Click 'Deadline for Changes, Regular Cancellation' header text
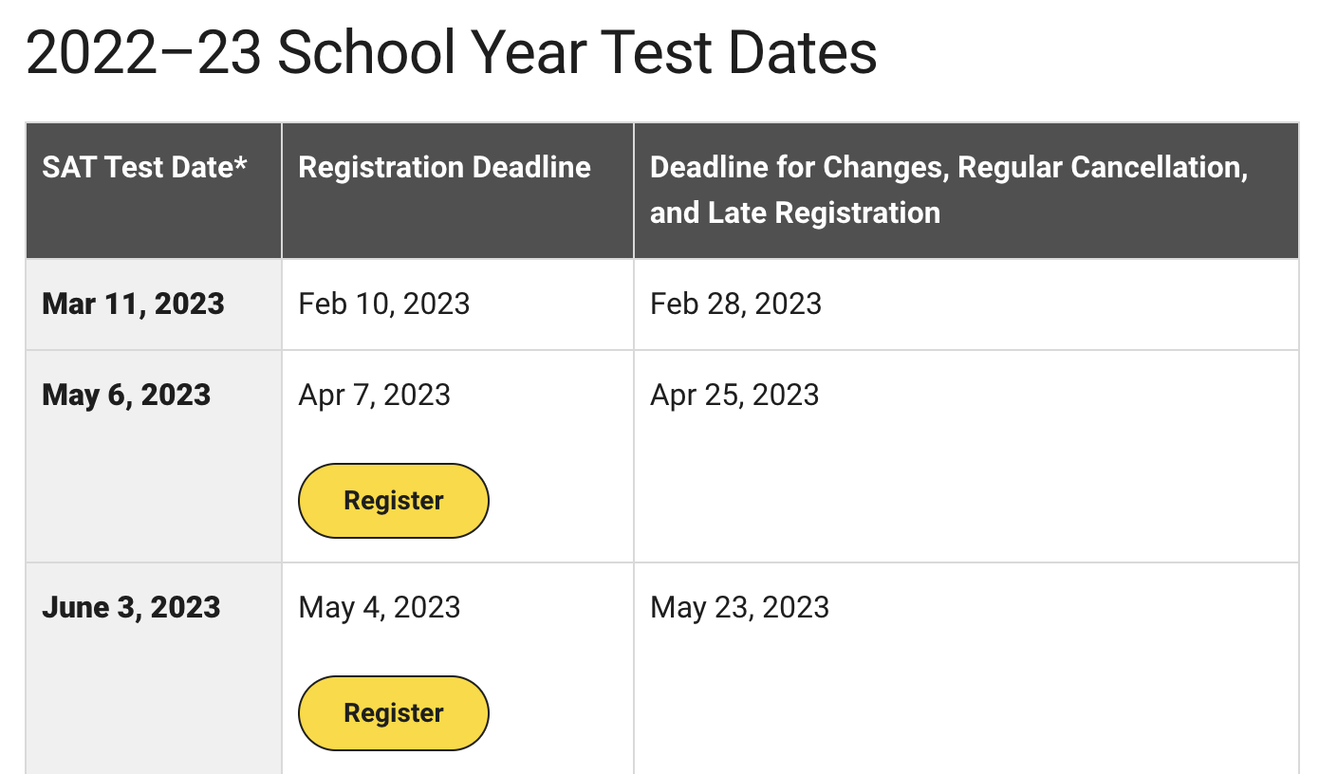Viewport: 1319px width, 774px height. (948, 168)
